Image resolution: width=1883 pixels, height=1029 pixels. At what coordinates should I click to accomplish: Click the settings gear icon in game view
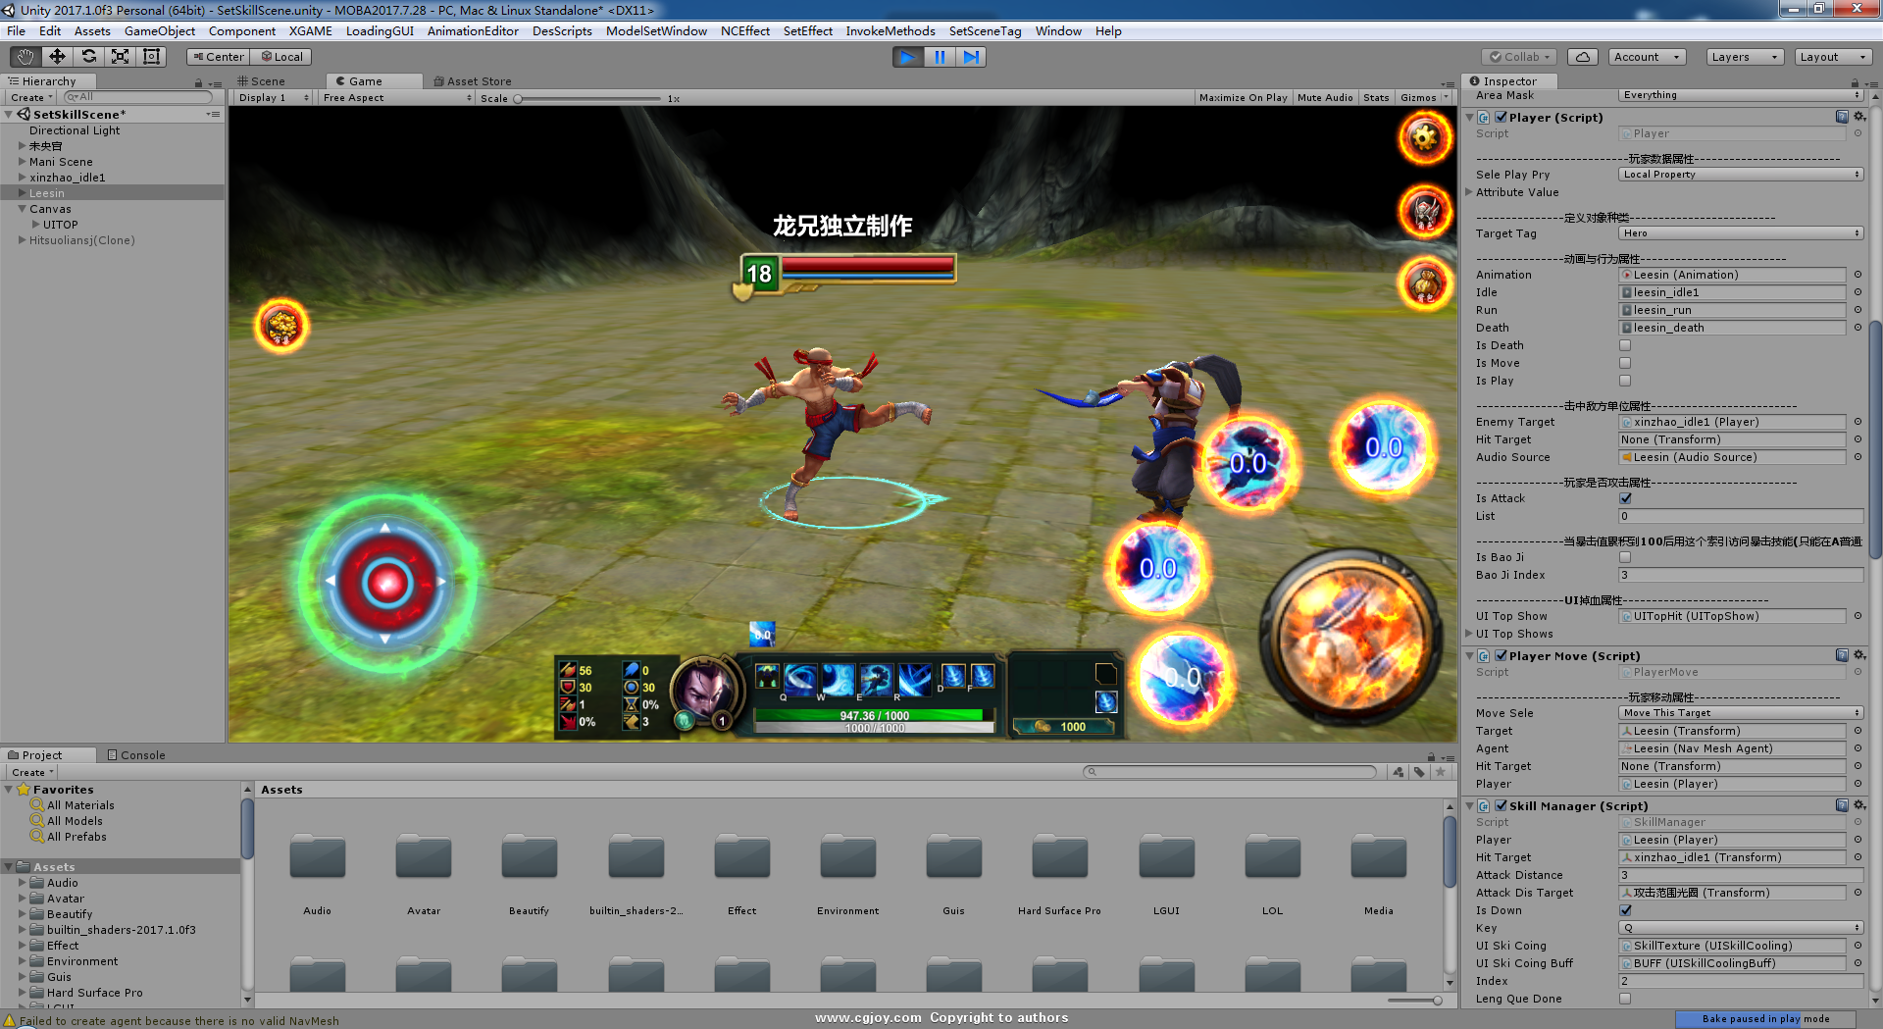[1424, 138]
